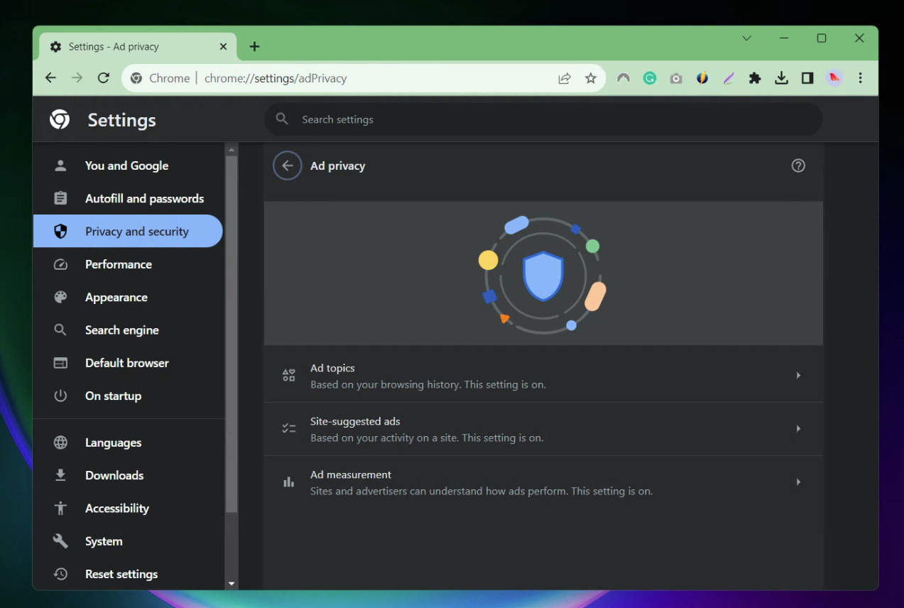Open a new tab with plus button

click(255, 47)
